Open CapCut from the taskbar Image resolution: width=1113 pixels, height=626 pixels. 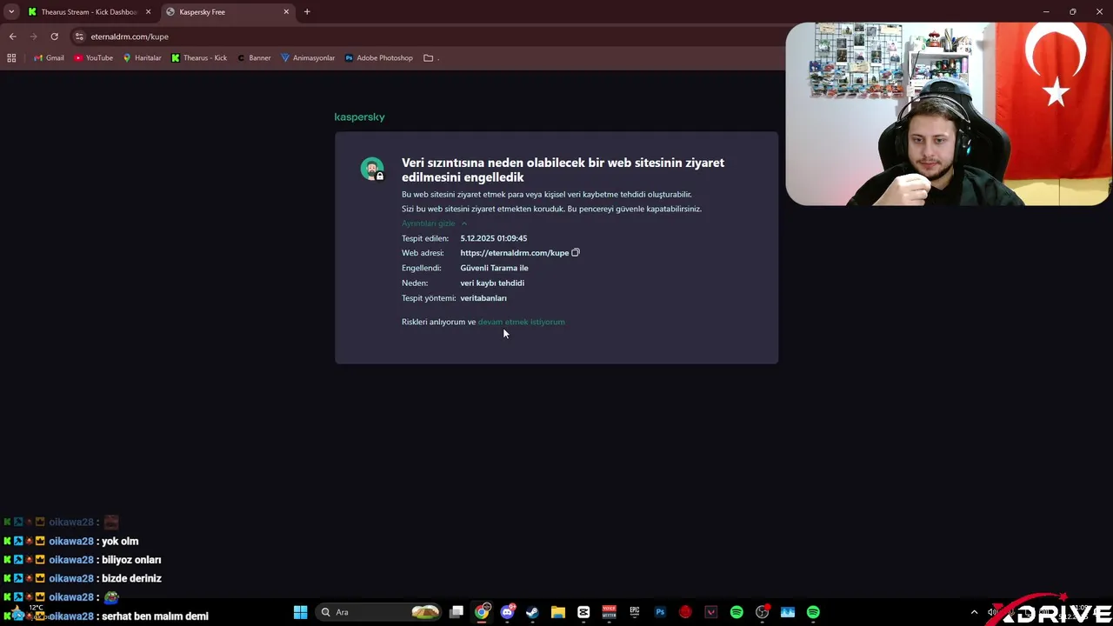pyautogui.click(x=583, y=612)
